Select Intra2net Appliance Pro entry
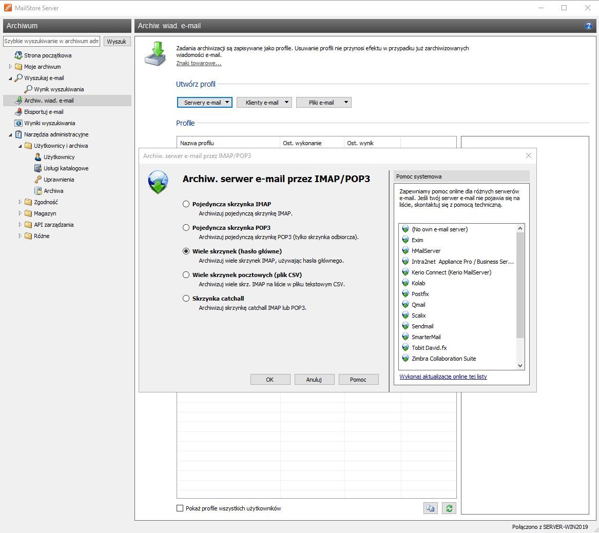The height and width of the screenshot is (533, 599). point(458,262)
